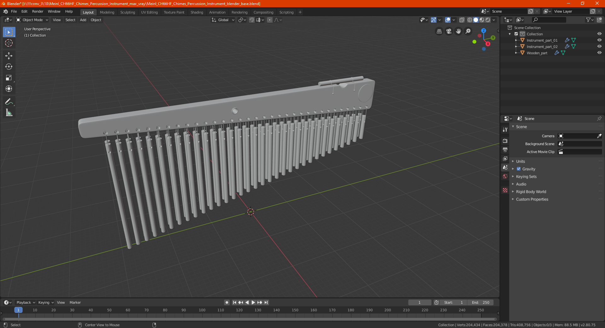
Task: Activate the 3D Cursor tool
Action: coord(9,43)
